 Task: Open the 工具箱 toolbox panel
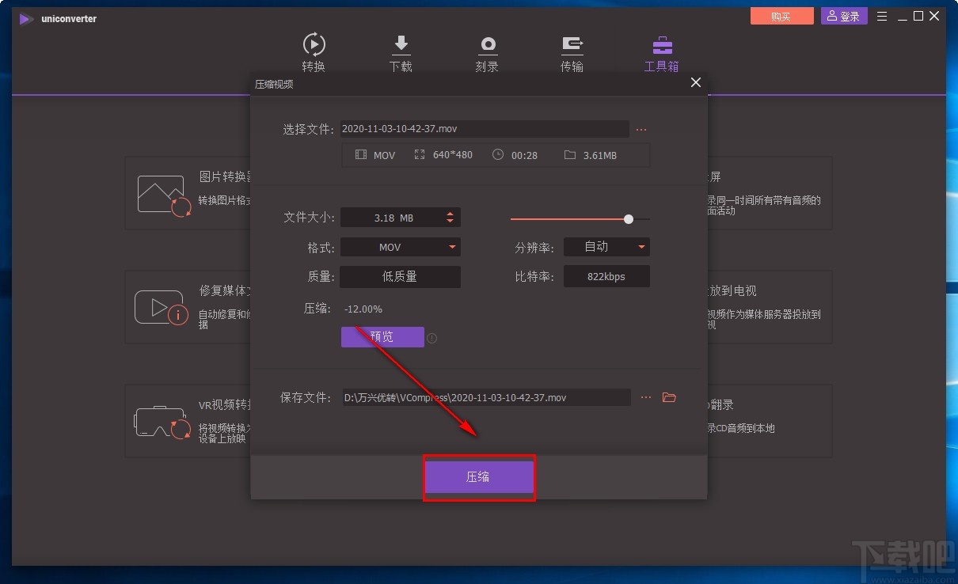click(661, 51)
